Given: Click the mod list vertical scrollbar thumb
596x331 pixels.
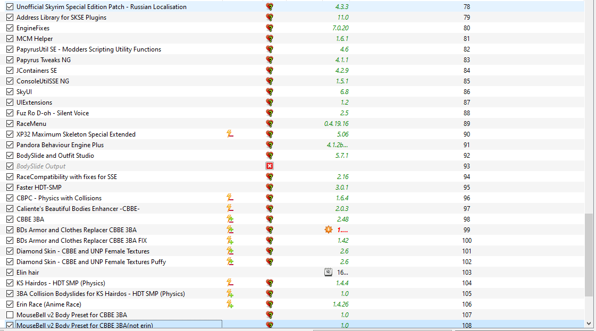Looking at the screenshot, I should [x=589, y=254].
